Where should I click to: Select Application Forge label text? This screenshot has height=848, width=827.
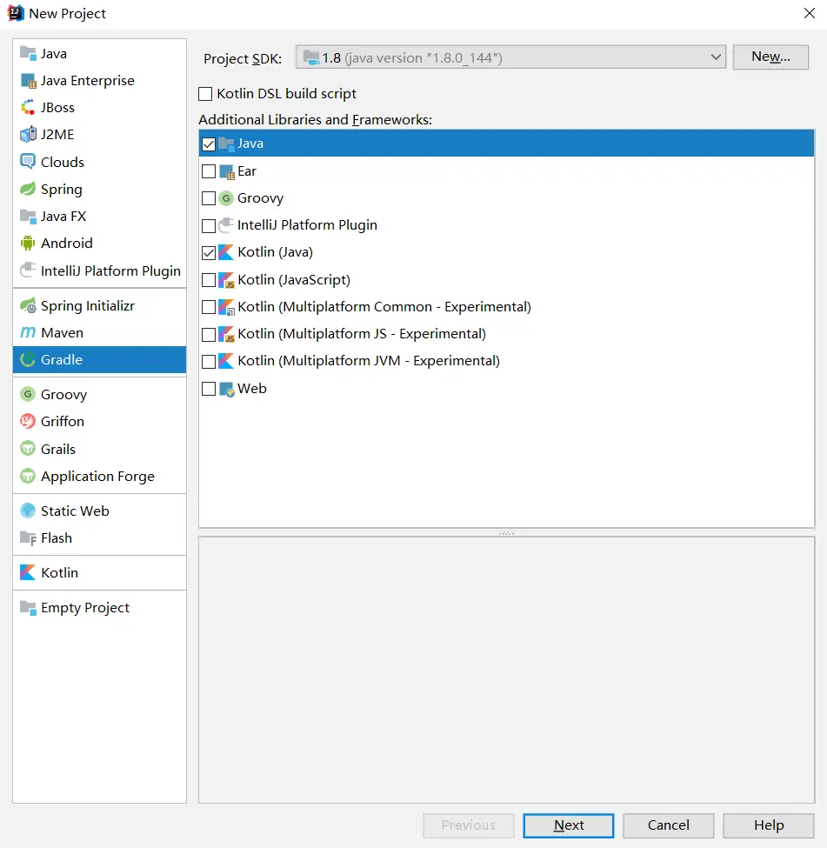tap(98, 477)
